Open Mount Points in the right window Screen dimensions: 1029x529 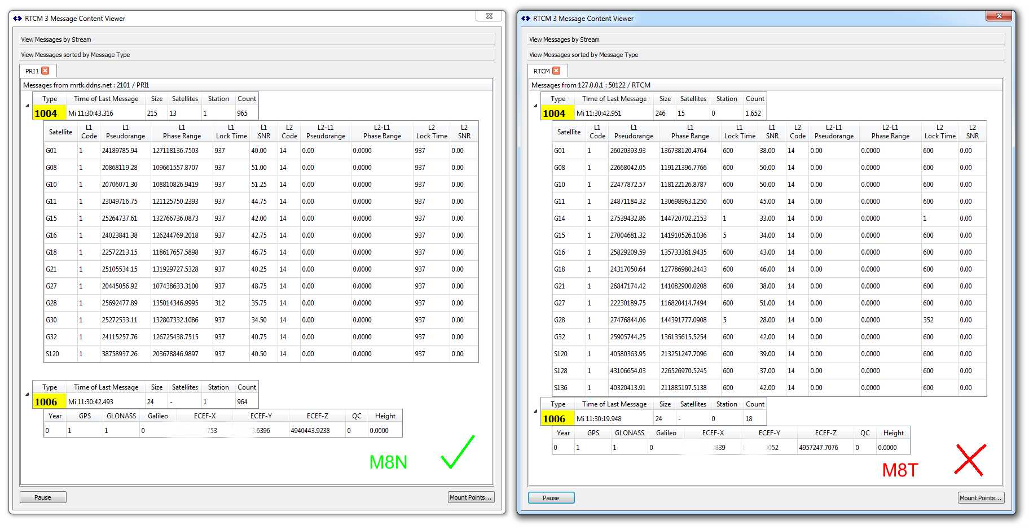point(980,498)
